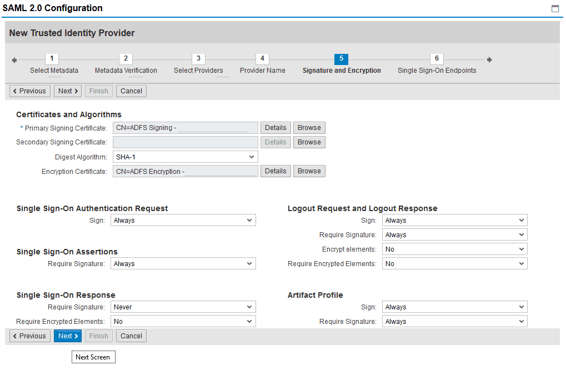This screenshot has width=566, height=380.
Task: Select step 5 Signature and Encryption
Action: (342, 64)
